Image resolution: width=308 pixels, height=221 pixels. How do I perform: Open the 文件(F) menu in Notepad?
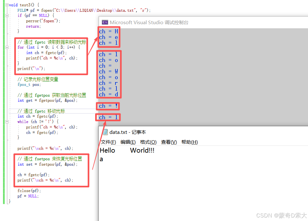(108, 142)
